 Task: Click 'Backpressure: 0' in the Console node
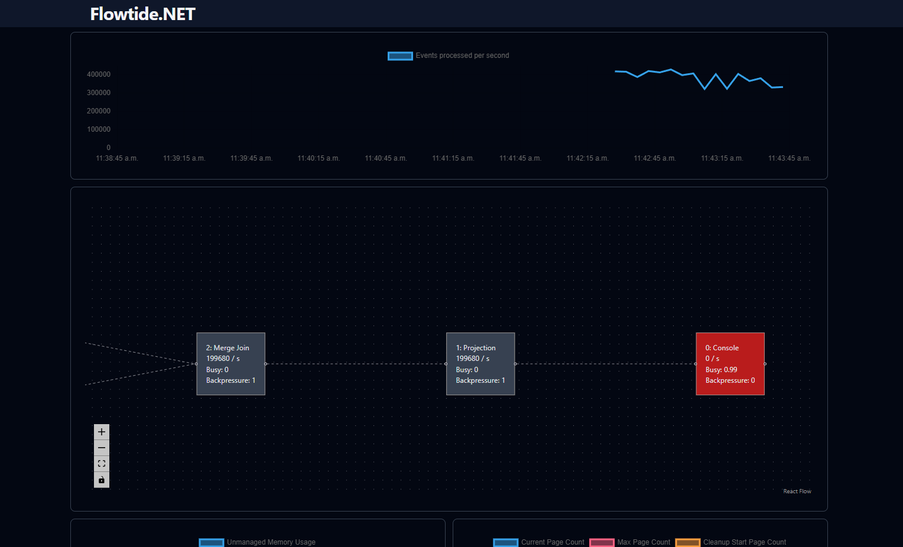pos(730,380)
